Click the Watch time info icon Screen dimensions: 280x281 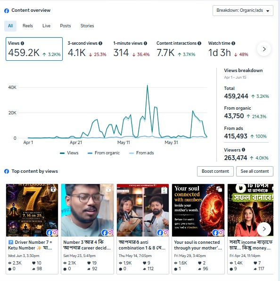233,43
